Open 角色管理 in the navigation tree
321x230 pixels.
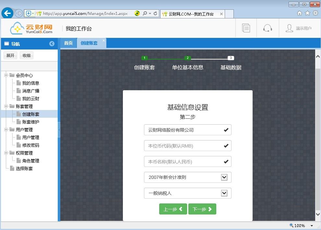tap(30, 161)
